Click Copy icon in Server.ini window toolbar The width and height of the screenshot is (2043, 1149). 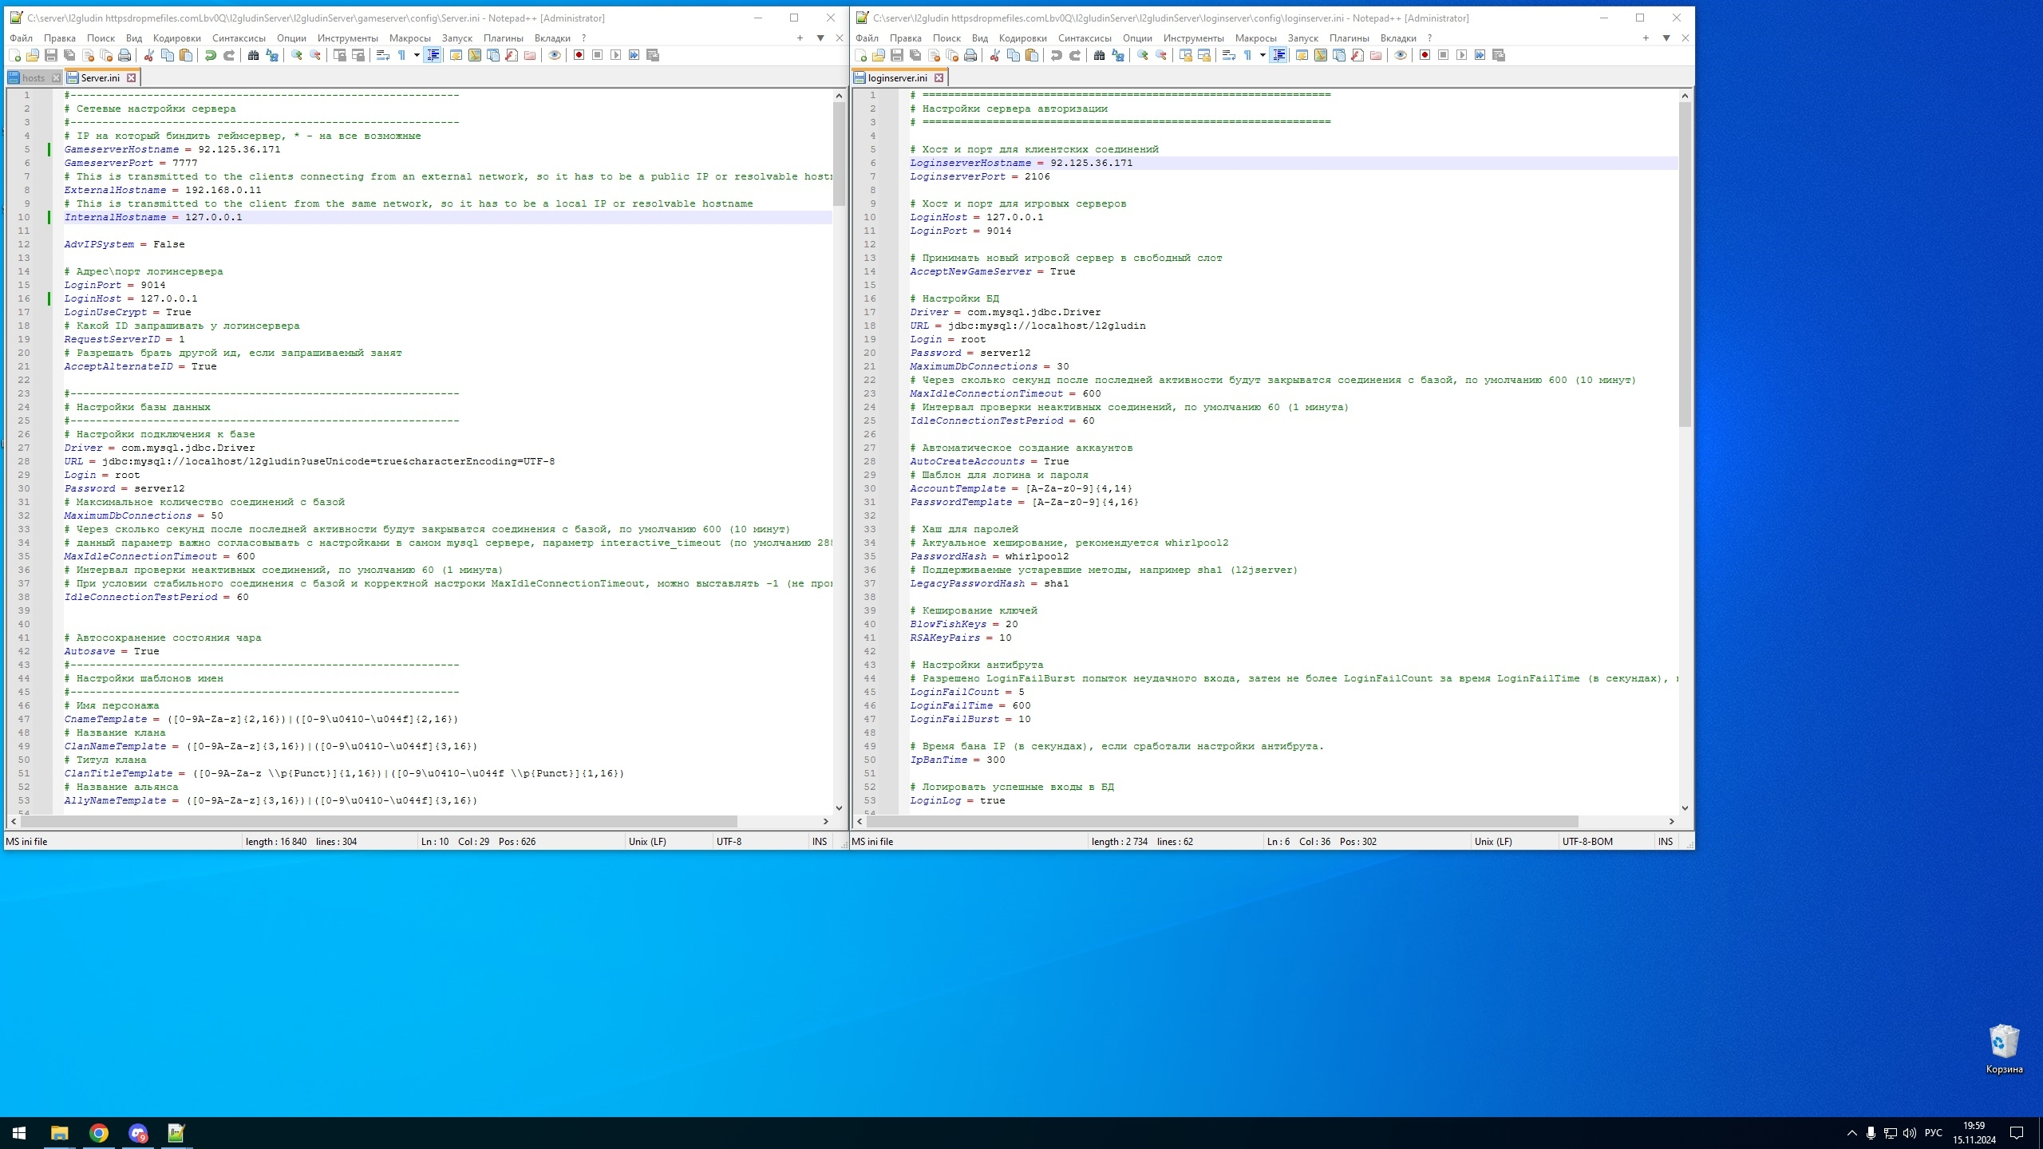pyautogui.click(x=168, y=55)
